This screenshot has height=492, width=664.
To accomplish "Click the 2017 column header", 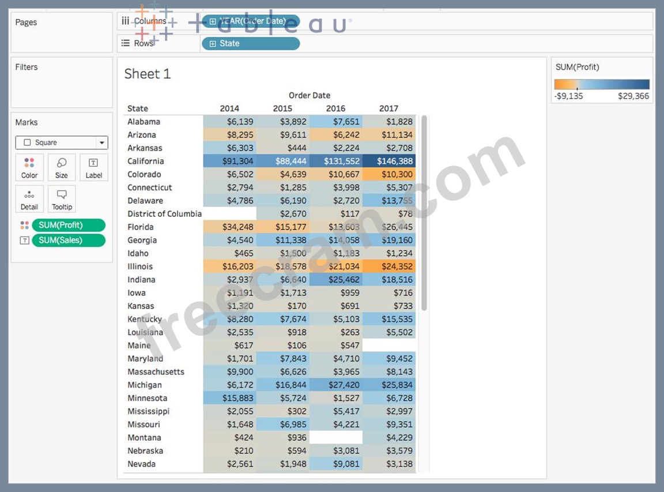I will click(388, 108).
